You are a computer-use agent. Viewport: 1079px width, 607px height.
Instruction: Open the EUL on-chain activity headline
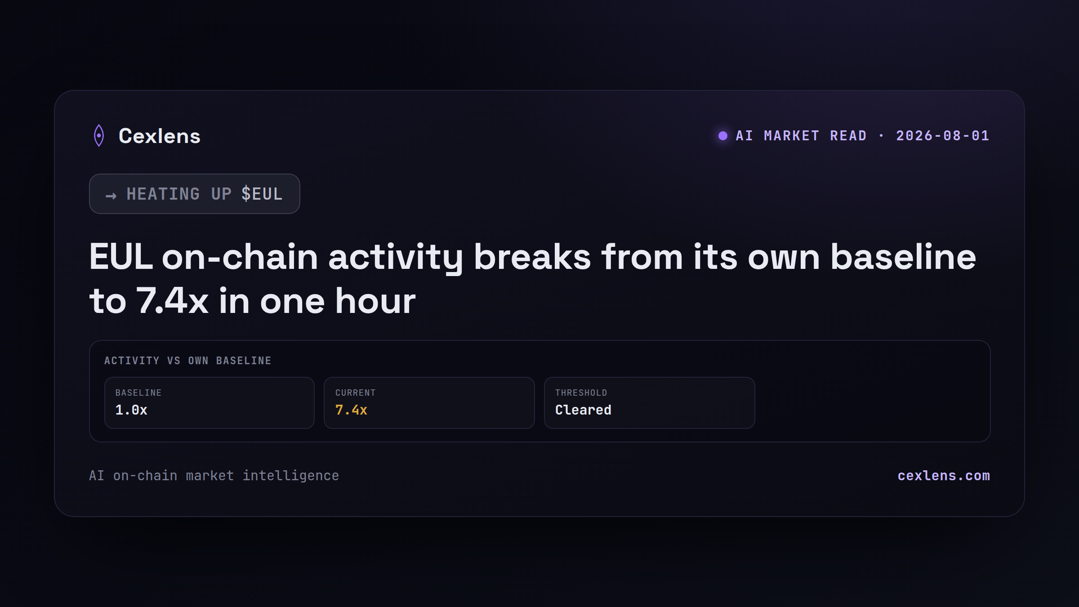[x=533, y=279]
